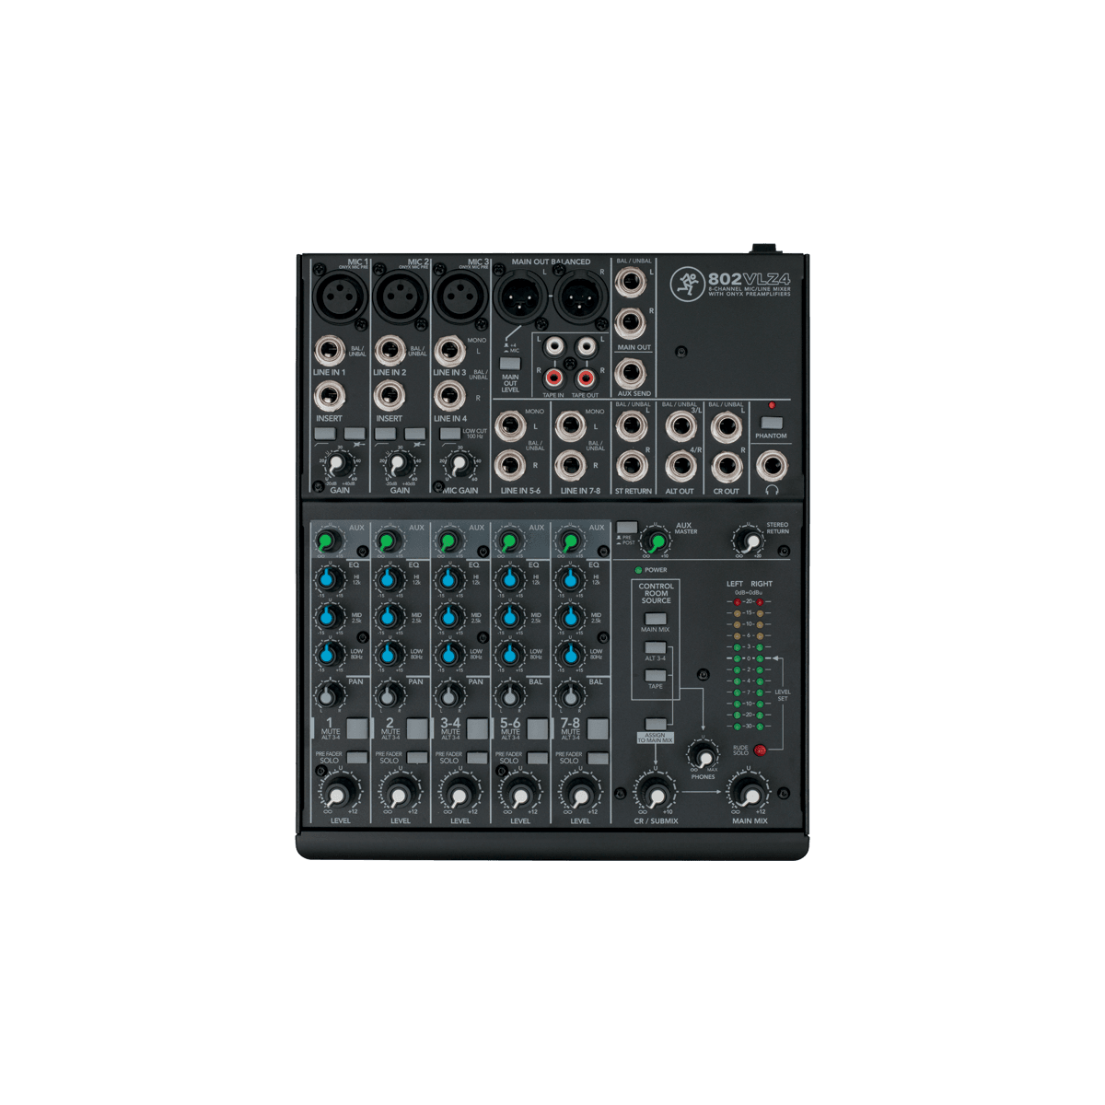The height and width of the screenshot is (1105, 1105).
Task: Mute channel 7-8
Action: click(x=598, y=729)
